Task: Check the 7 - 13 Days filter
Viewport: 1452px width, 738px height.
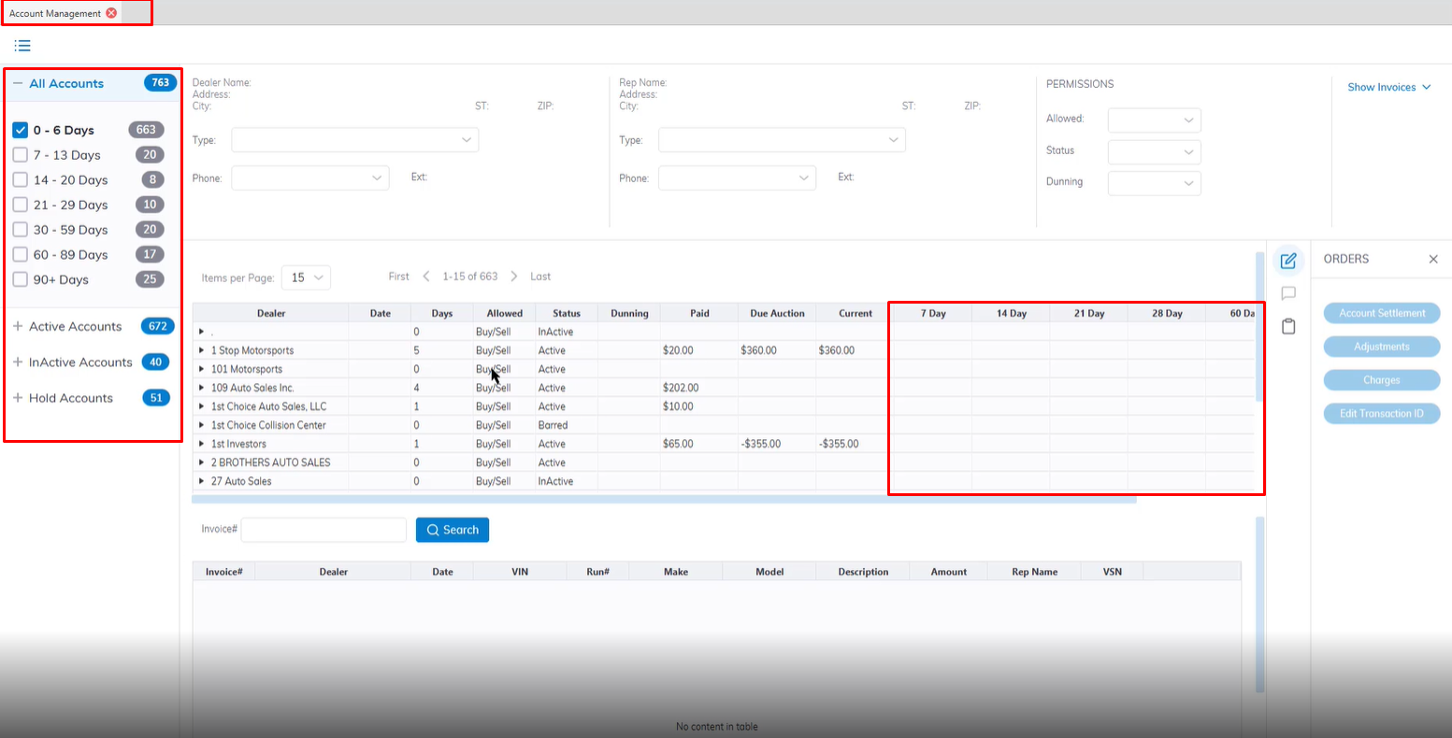Action: [21, 155]
